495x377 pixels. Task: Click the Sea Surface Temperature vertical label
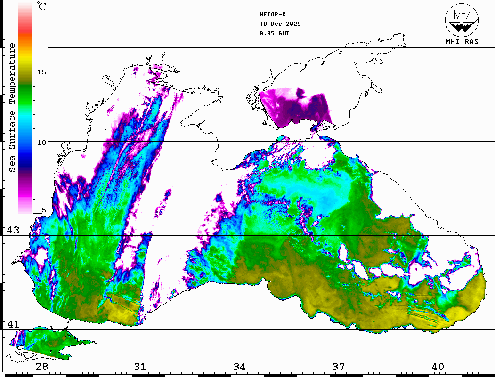(x=12, y=107)
